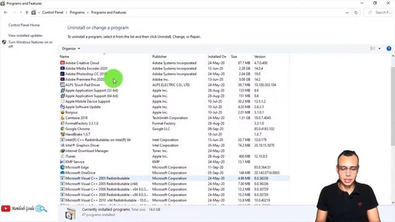Select Microsoft Visual C++ 2008 Redistributable x86 row

[x=174, y=195]
